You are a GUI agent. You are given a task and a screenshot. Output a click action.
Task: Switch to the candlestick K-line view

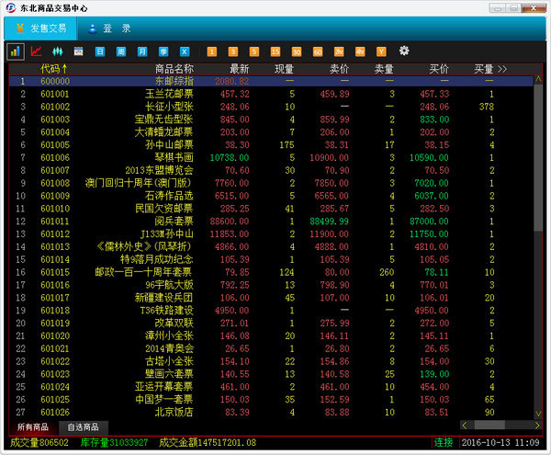[57, 51]
